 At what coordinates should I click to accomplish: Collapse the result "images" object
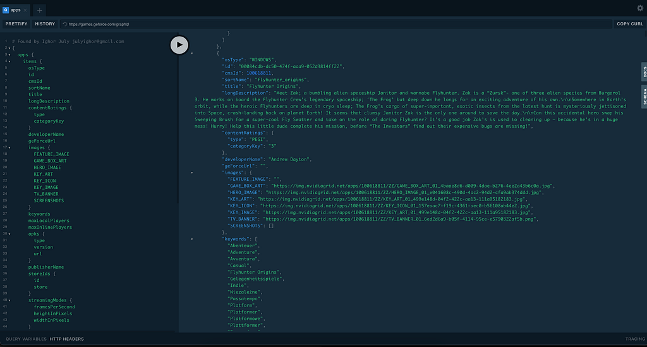(192, 173)
